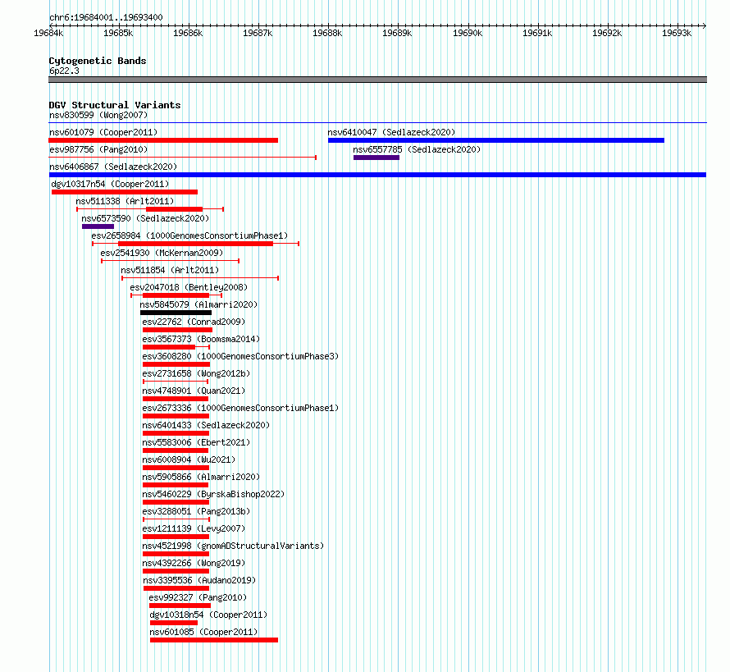
Task: Click nsv4521998 (gnomADStructuralVariants) label
Action: 233,546
